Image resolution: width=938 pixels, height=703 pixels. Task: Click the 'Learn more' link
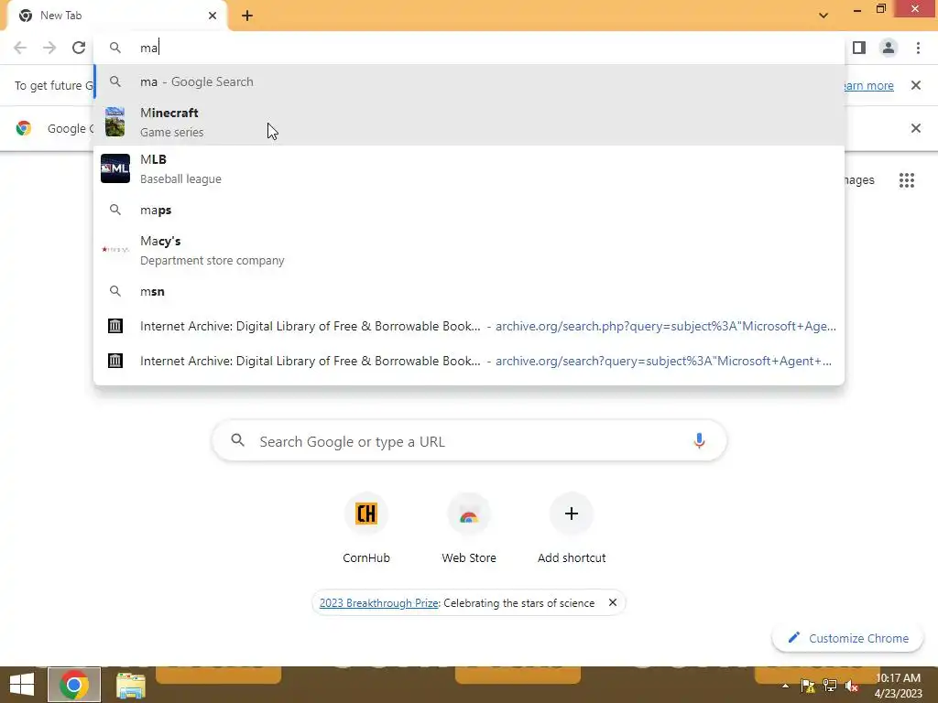click(x=868, y=85)
